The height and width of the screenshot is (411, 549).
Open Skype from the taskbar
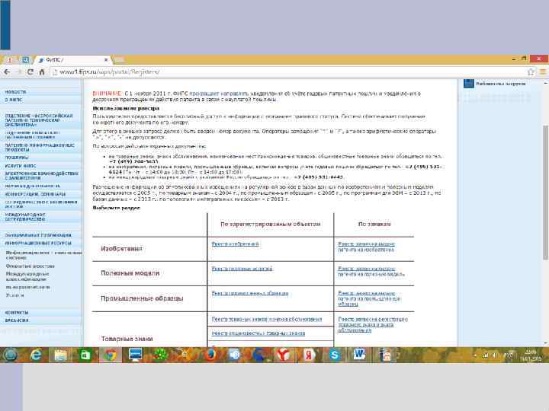click(x=335, y=355)
